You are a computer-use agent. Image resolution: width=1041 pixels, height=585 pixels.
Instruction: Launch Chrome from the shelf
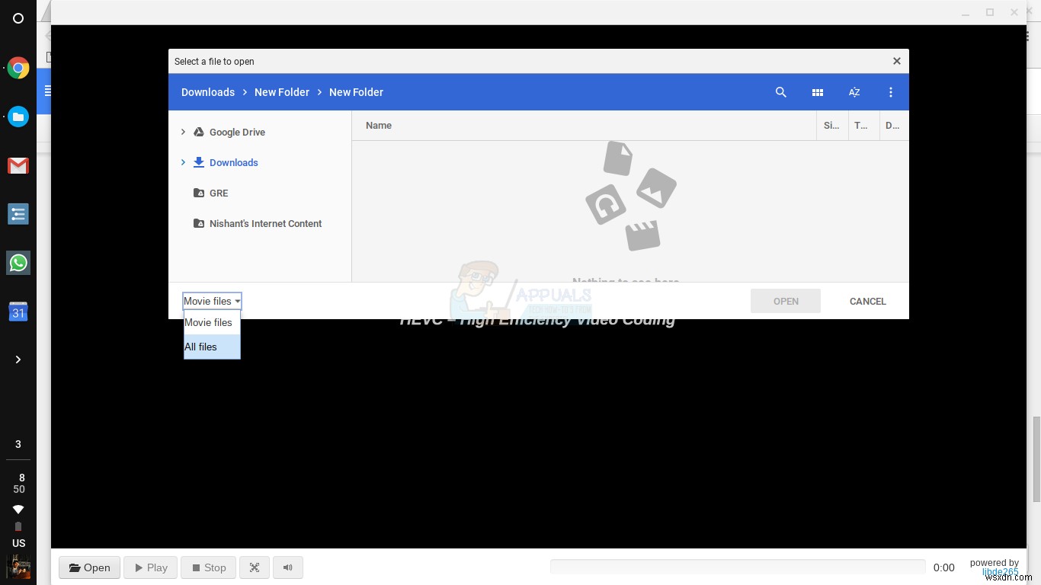click(x=18, y=68)
